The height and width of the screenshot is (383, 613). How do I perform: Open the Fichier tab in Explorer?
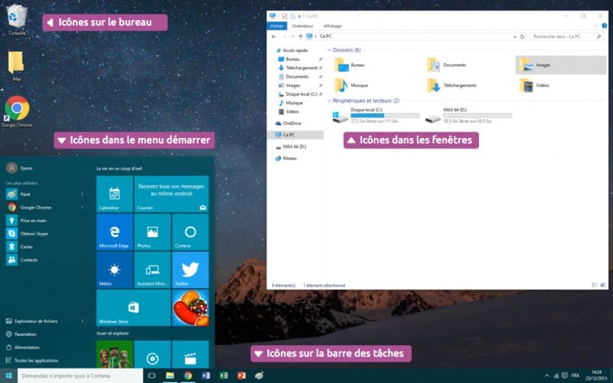click(x=277, y=26)
